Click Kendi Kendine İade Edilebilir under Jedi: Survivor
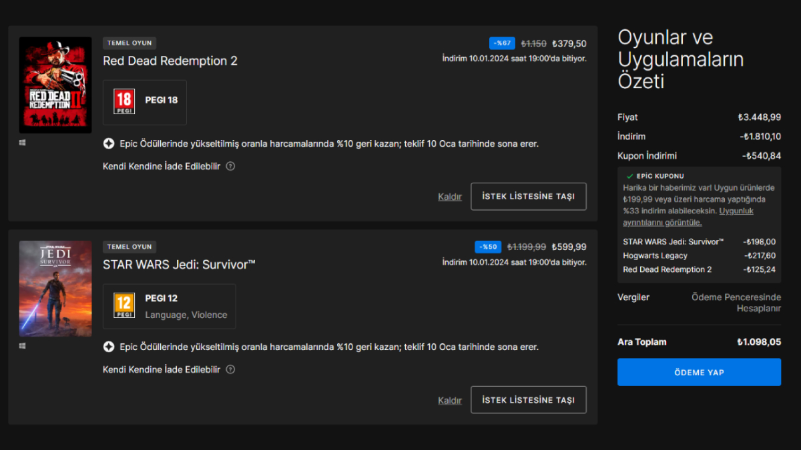801x450 pixels. pos(162,369)
